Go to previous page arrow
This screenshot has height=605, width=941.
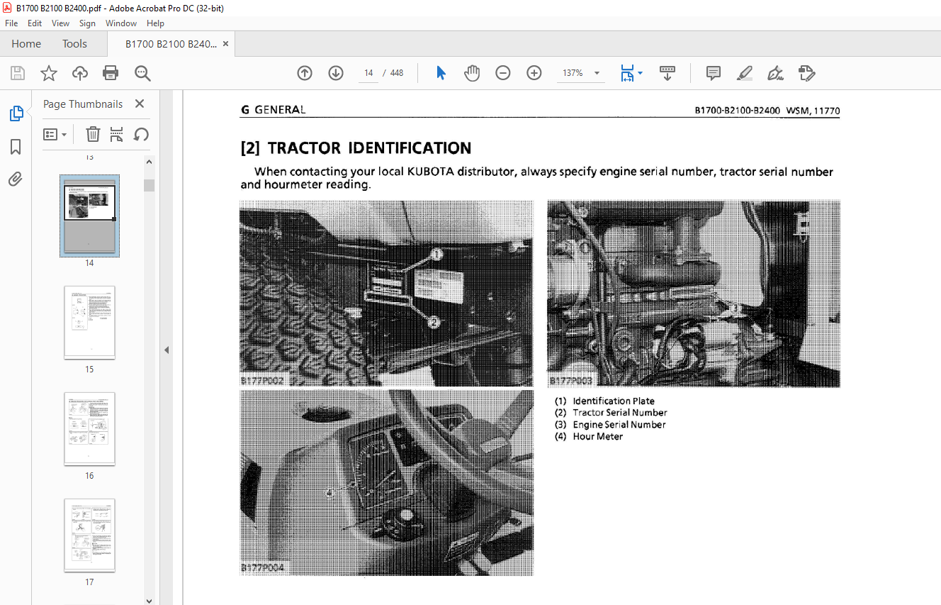[305, 73]
